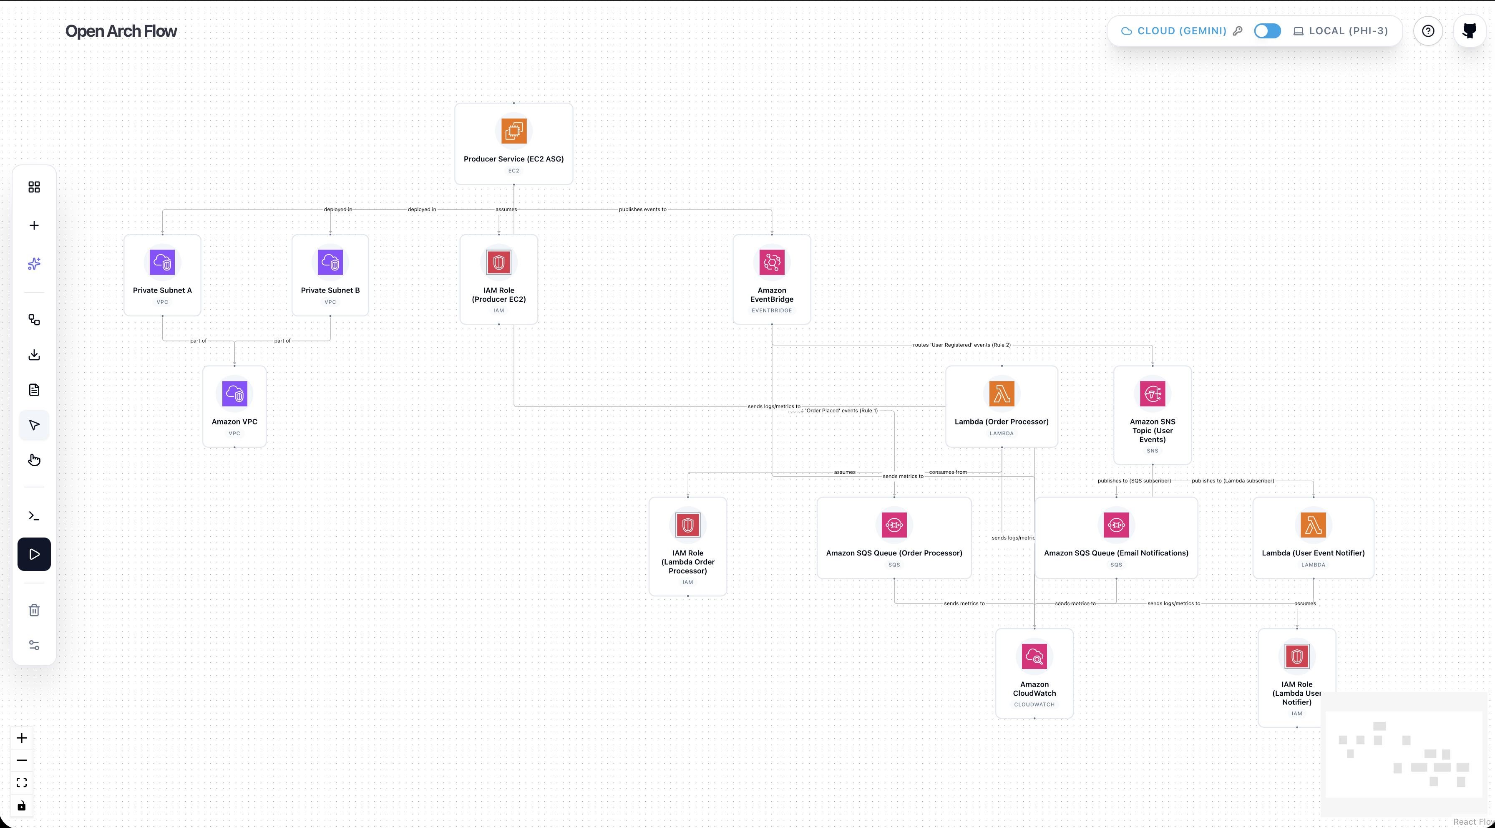This screenshot has width=1495, height=828.
Task: Open the help question mark button
Action: click(x=1428, y=31)
